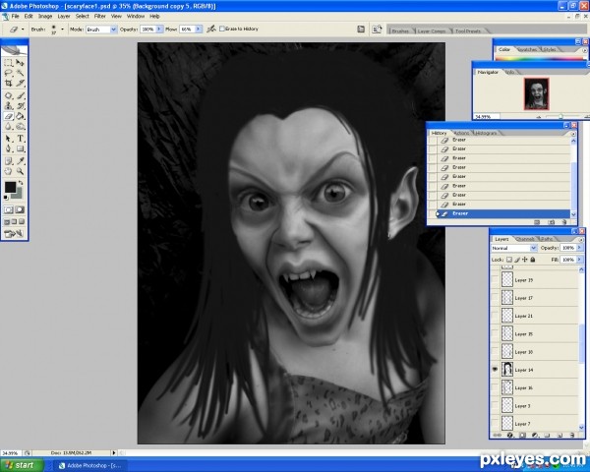Toggle lock all padlock in Layers panel

point(533,260)
